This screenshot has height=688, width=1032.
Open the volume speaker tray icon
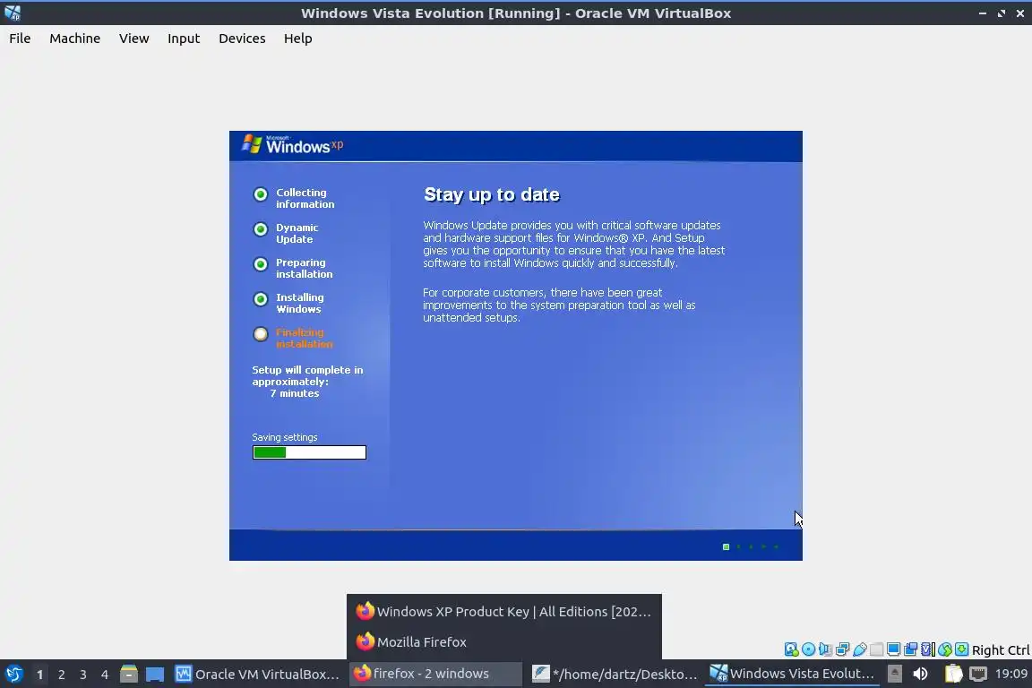(x=920, y=674)
